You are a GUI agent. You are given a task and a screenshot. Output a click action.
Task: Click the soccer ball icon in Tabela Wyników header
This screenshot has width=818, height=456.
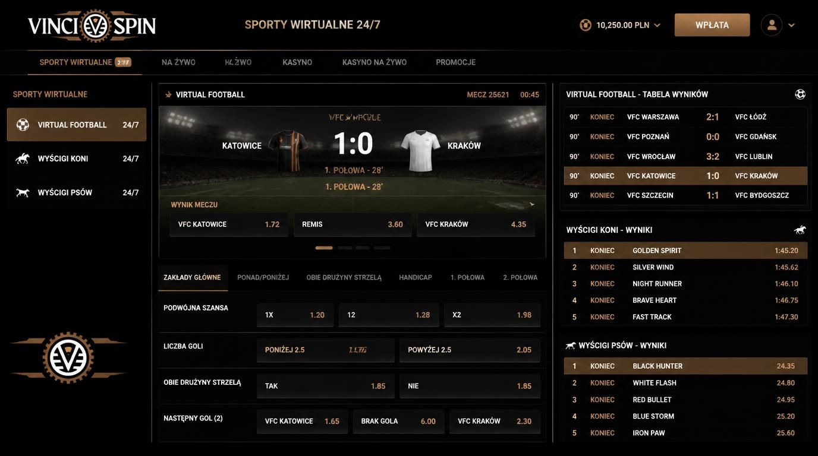[x=800, y=94]
